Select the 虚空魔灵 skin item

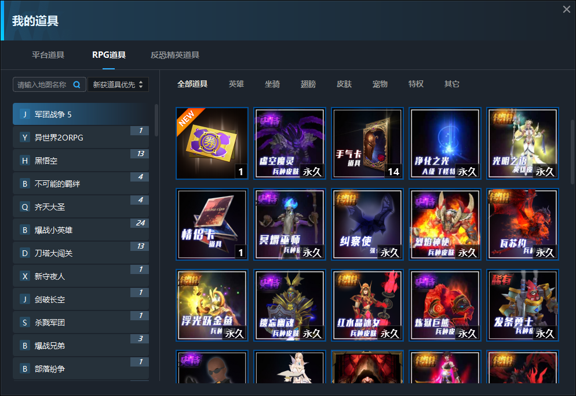click(290, 143)
